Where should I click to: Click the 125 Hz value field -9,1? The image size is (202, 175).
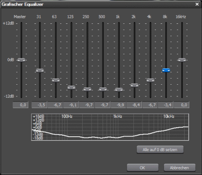(x=71, y=105)
